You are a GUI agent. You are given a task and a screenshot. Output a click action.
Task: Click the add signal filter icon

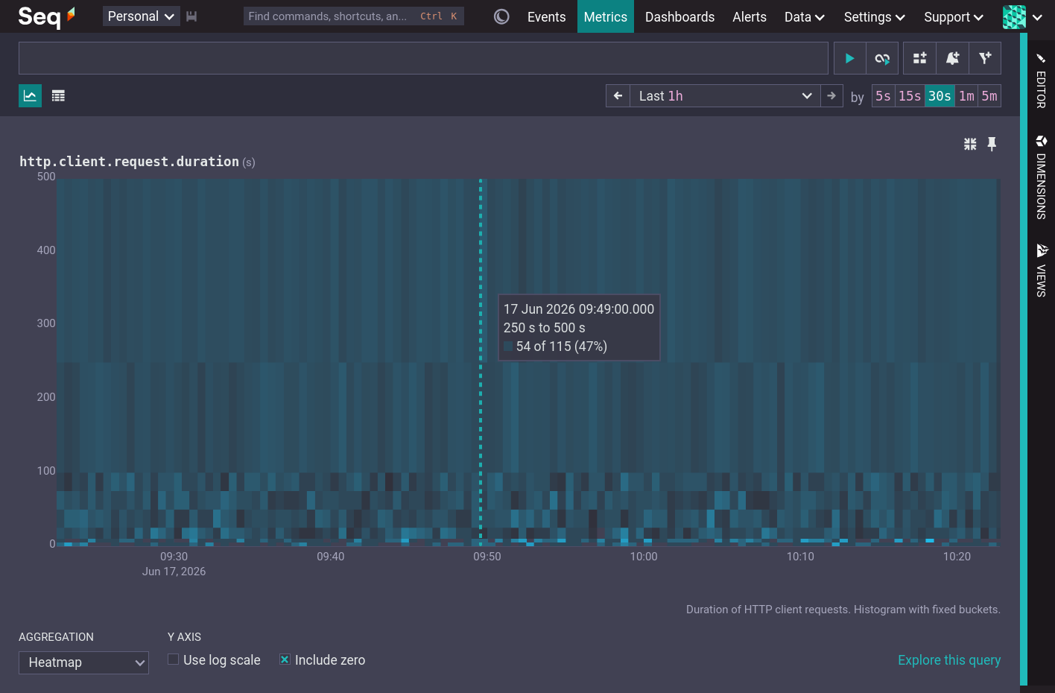pos(985,58)
